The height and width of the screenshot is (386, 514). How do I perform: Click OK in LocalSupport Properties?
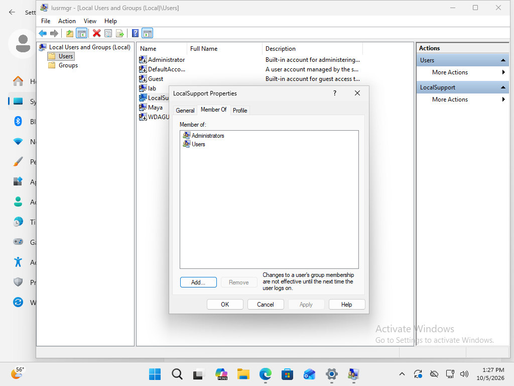coord(225,304)
